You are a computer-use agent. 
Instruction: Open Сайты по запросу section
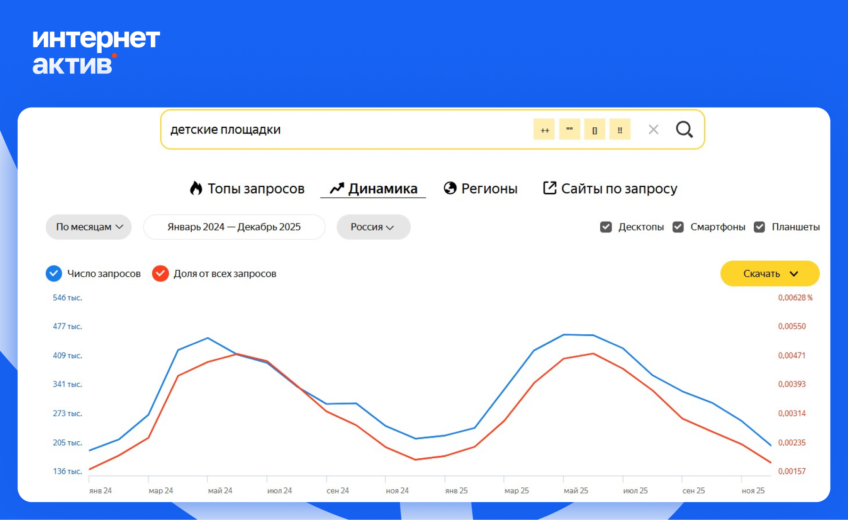coord(610,188)
